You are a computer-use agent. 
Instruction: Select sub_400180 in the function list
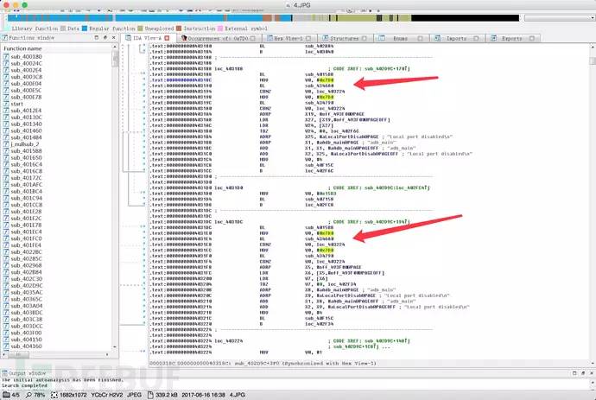(24, 57)
